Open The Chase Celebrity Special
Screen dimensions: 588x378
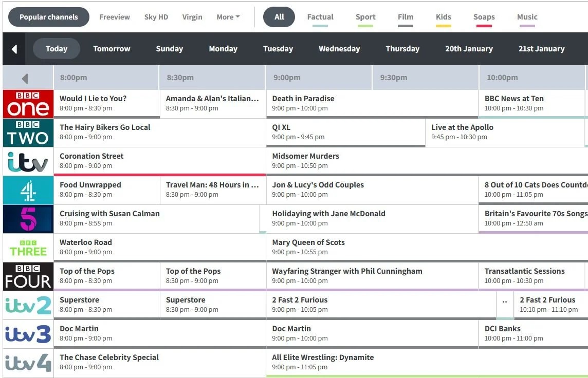pos(160,363)
